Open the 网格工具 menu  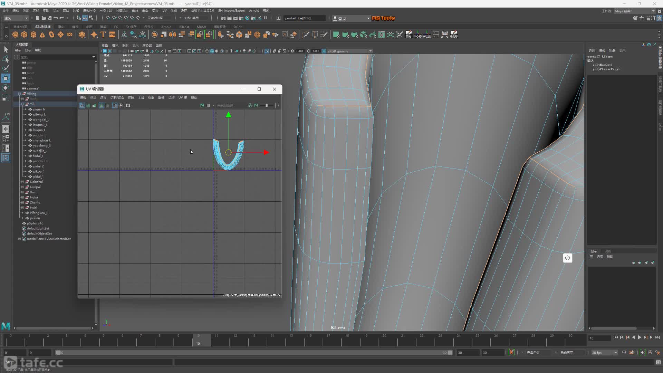coord(106,11)
